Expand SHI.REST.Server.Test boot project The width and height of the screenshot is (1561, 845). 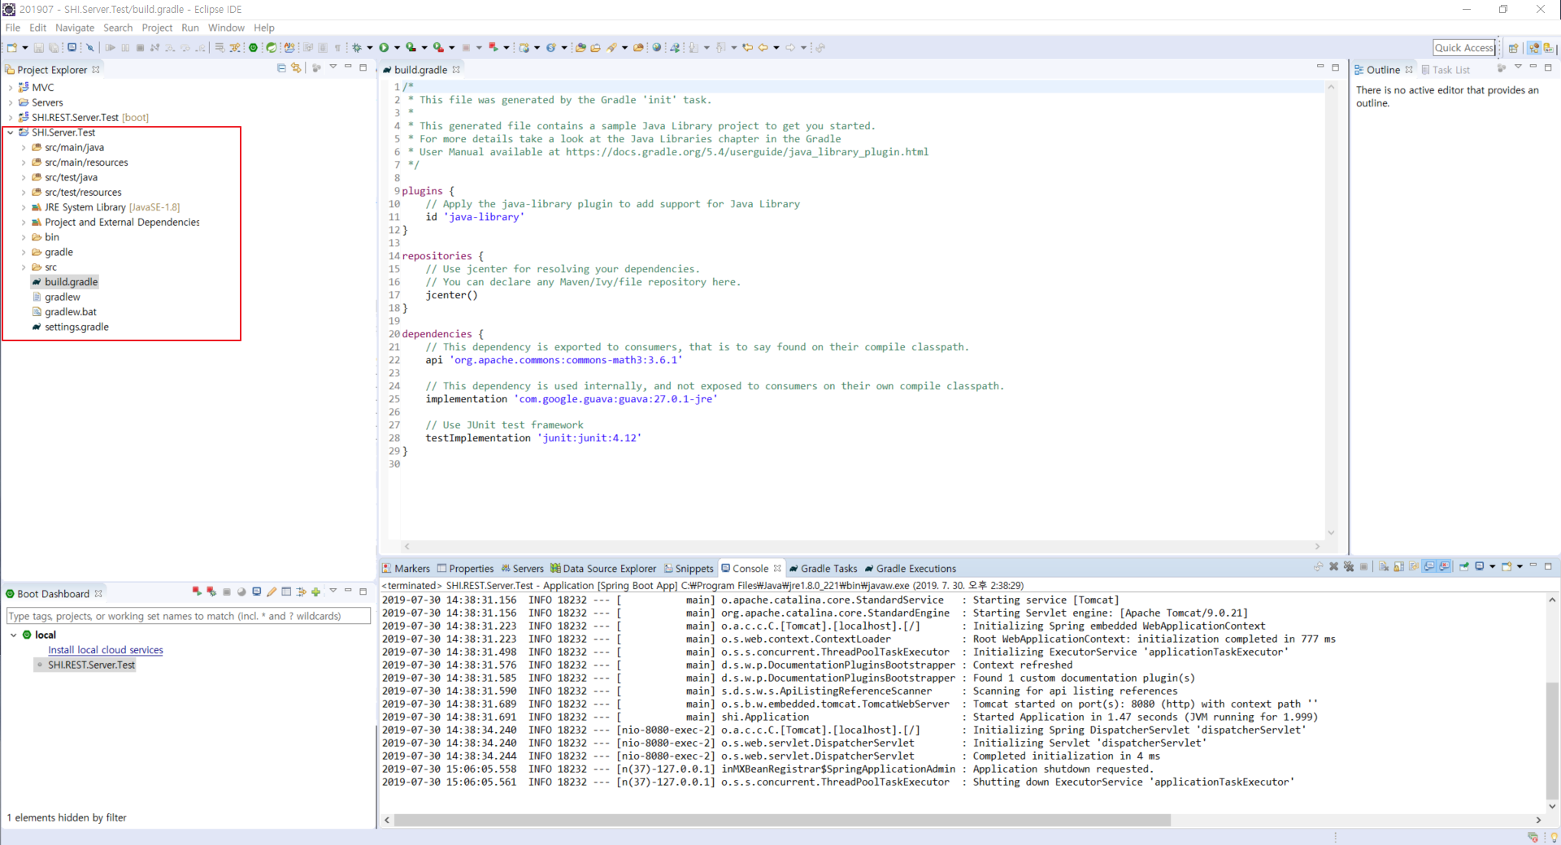tap(11, 117)
